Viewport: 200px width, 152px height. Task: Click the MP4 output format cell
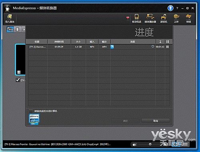coord(104,47)
